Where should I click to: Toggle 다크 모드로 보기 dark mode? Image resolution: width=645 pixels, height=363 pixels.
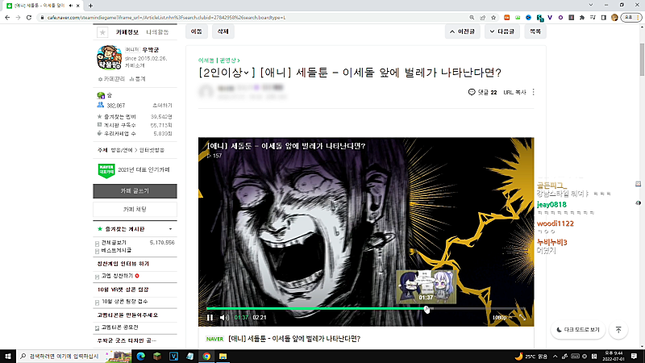(x=578, y=330)
